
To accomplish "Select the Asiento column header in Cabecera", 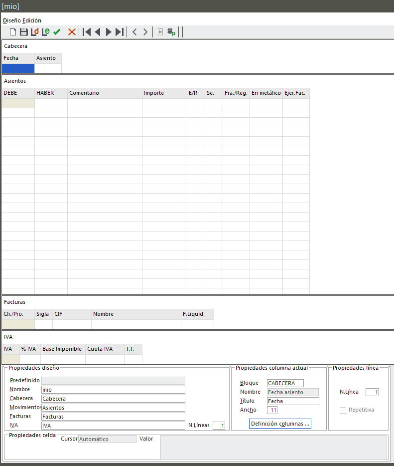I will coord(48,58).
